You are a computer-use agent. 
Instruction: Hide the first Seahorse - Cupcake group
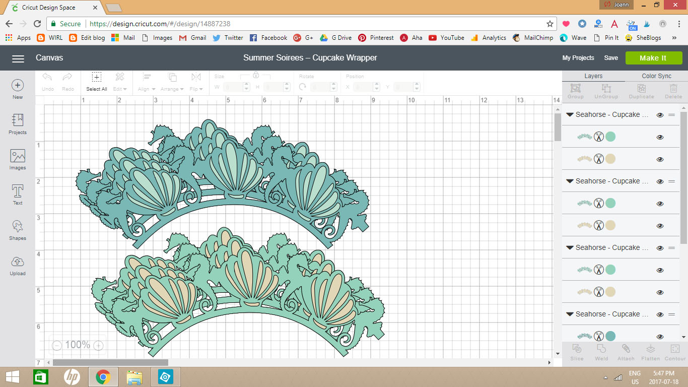pos(660,115)
